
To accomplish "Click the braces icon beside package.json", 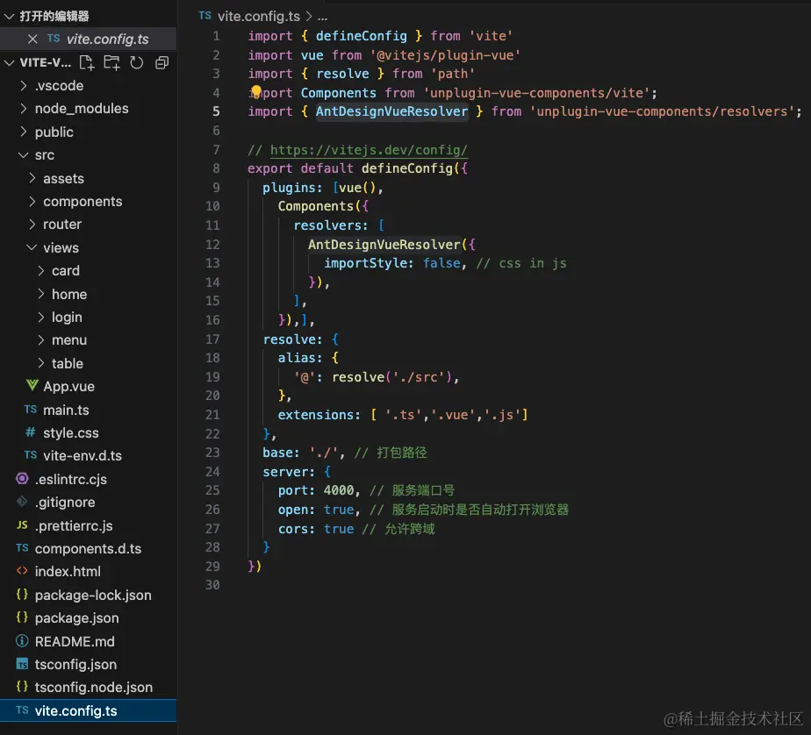I will point(22,617).
